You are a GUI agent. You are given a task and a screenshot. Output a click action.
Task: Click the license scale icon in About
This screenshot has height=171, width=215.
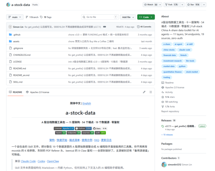(163, 88)
